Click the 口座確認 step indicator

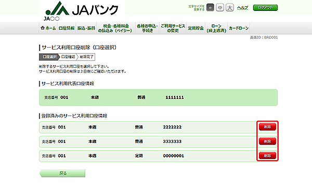[68, 57]
